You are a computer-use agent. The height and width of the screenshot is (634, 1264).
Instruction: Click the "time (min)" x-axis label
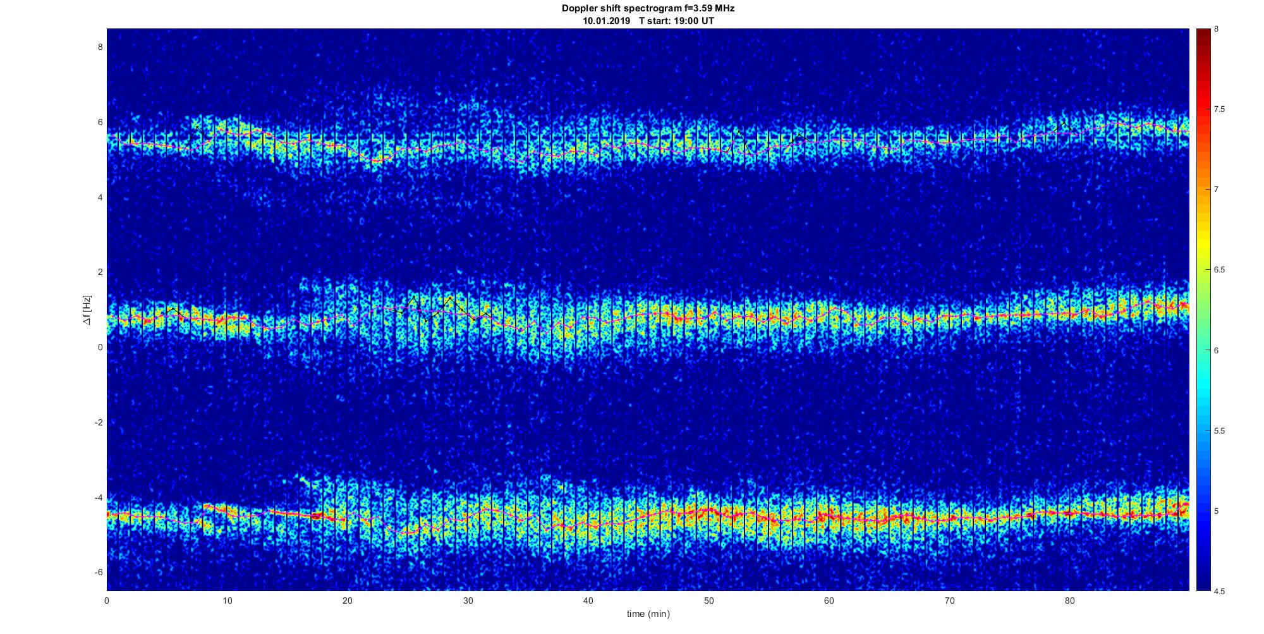click(x=648, y=614)
